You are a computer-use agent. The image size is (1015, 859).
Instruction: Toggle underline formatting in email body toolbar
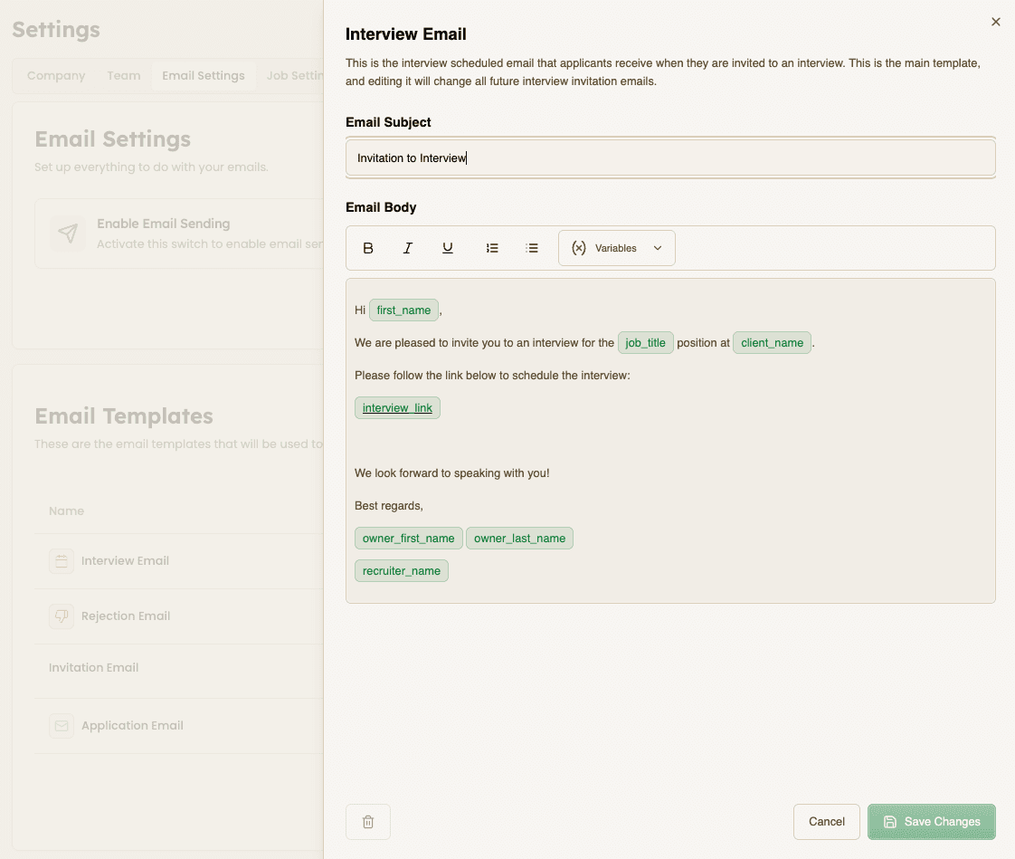447,248
